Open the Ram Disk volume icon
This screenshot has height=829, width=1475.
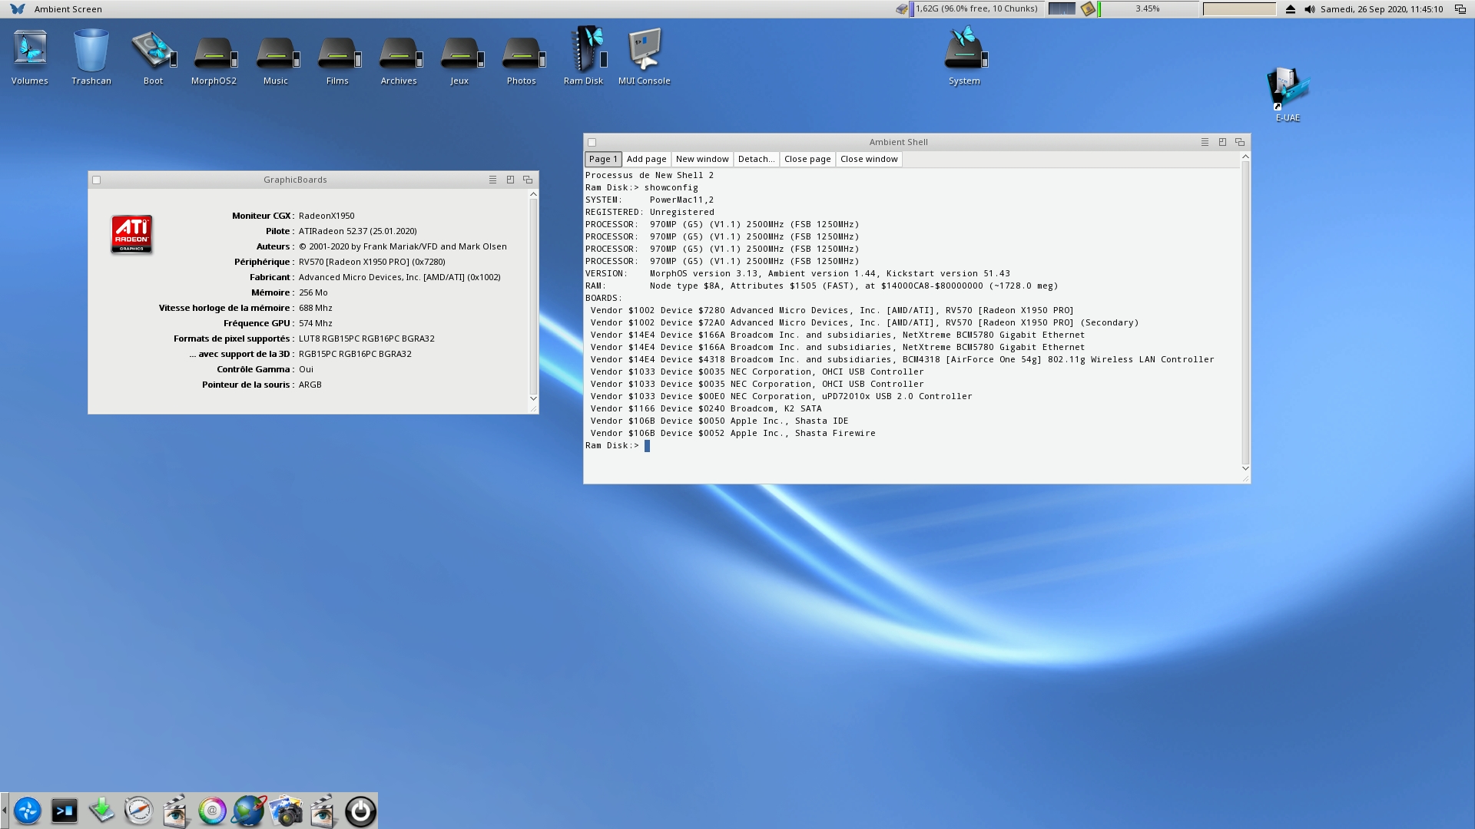click(585, 52)
